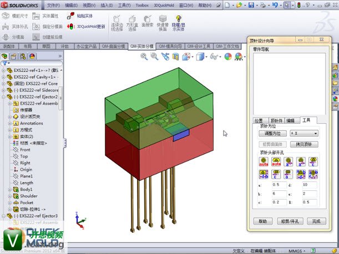This screenshot has height=254, width=339.
Task: Click the Save disk icon in title toolbar
Action: coord(251,5)
